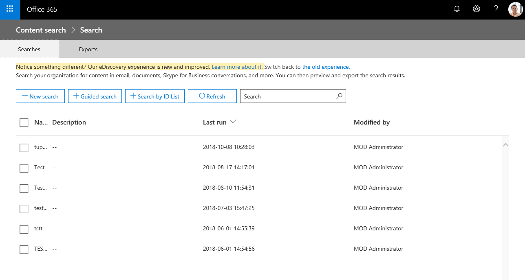Click the date 2018-10-08 10:28:03
This screenshot has width=525, height=280.
tap(229, 147)
